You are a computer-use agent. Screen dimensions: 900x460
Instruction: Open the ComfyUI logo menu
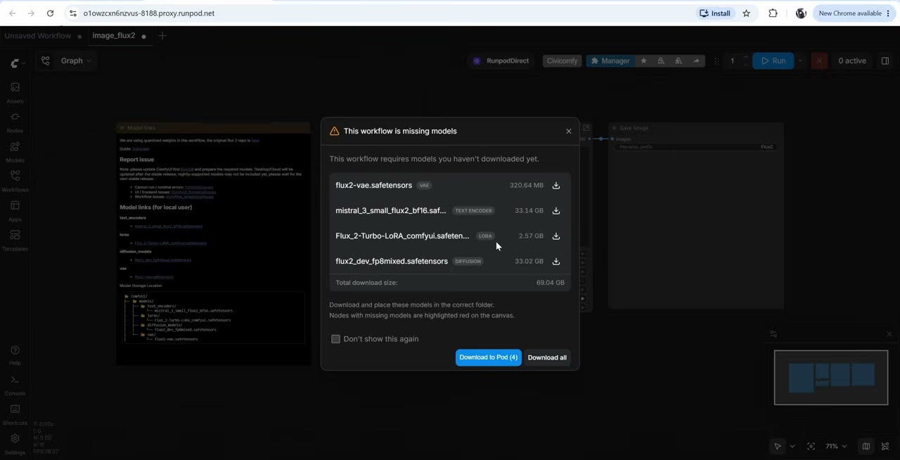[x=18, y=63]
